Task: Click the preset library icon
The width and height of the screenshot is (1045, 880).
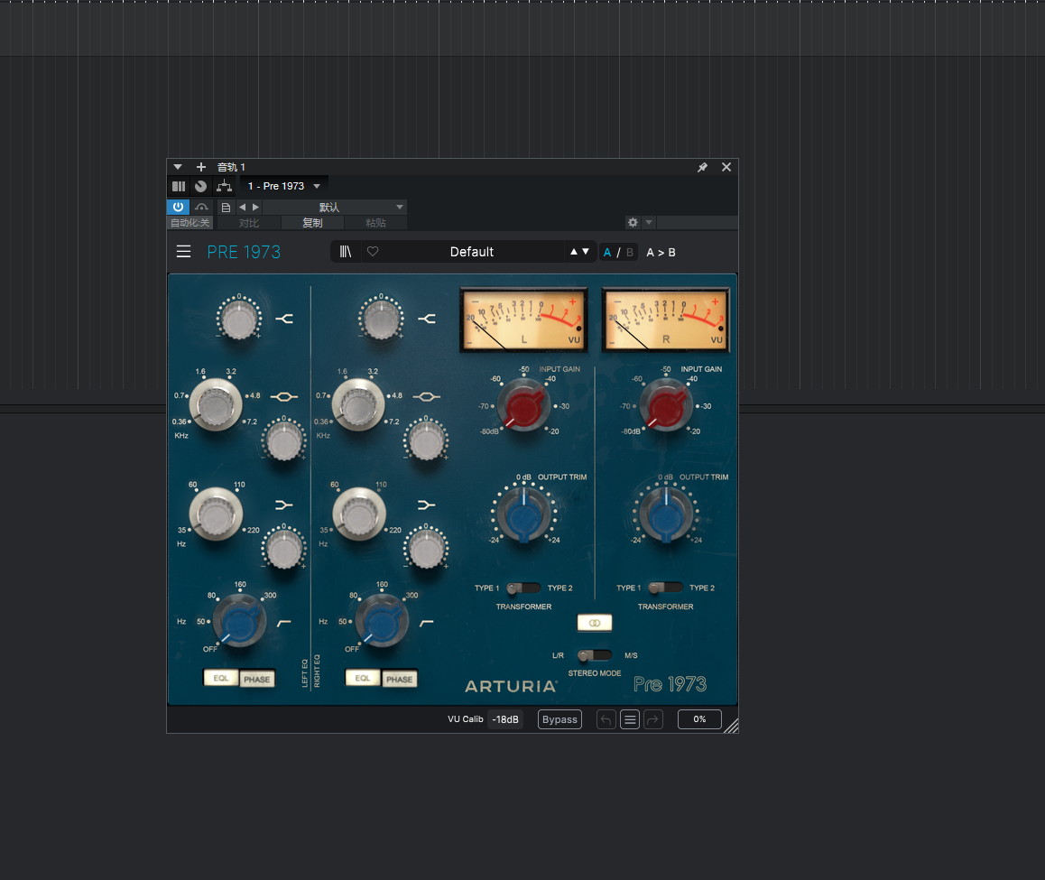Action: coord(345,251)
